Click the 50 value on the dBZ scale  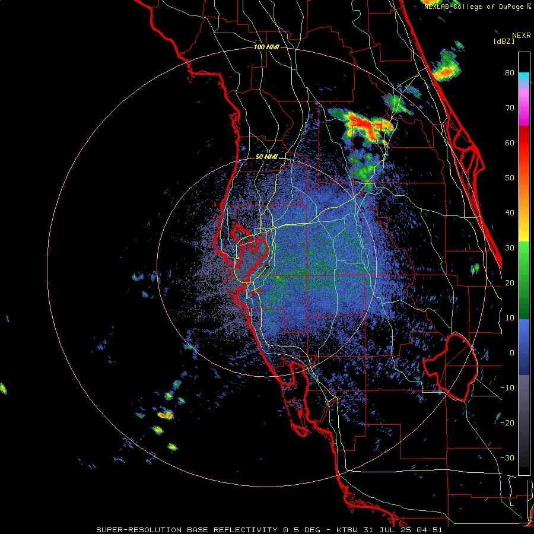[x=510, y=178]
